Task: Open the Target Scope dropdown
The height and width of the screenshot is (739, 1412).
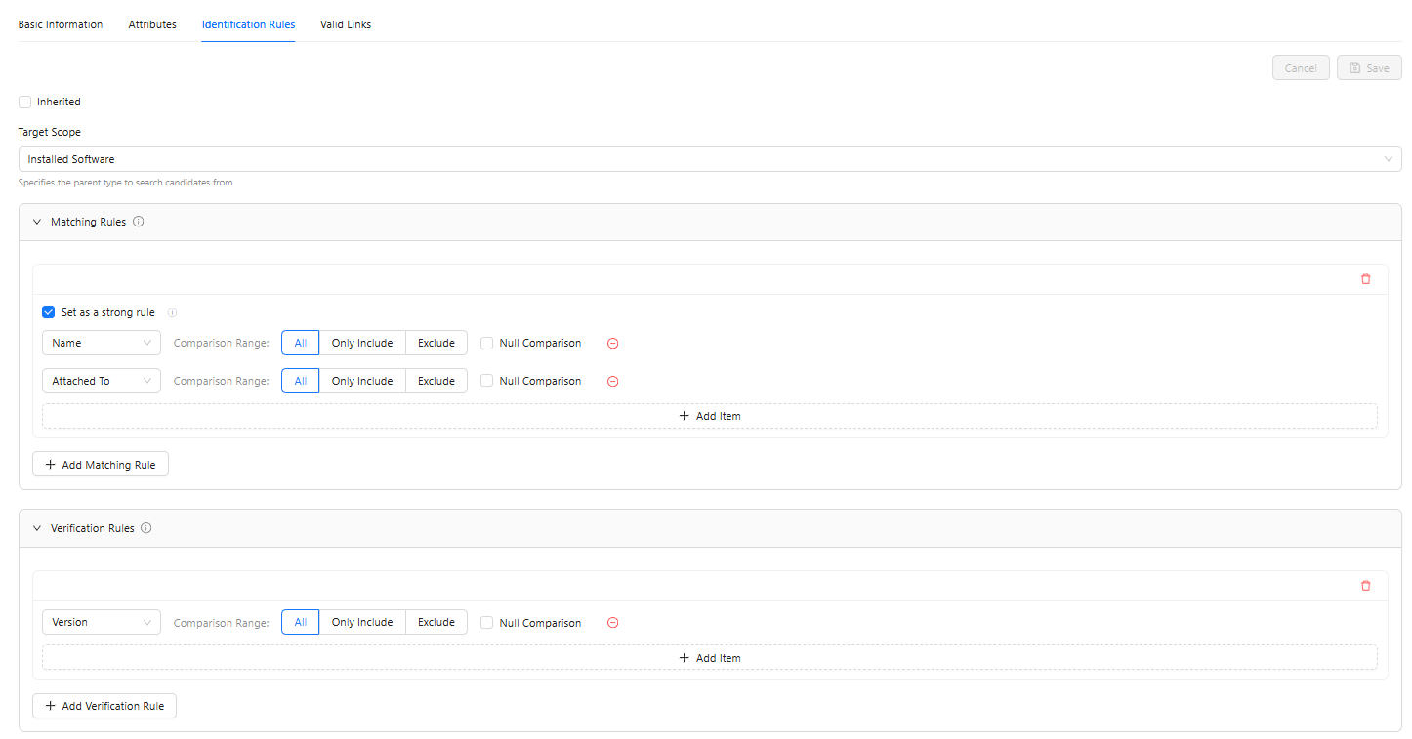Action: pos(710,159)
